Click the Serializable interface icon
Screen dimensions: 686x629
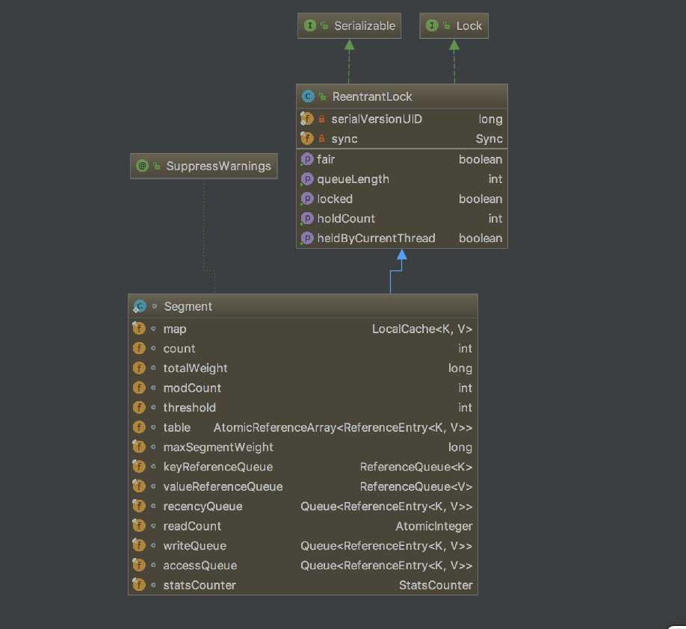pyautogui.click(x=310, y=26)
